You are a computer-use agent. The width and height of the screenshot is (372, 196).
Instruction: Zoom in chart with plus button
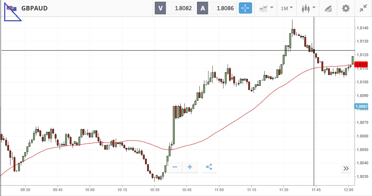190,167
